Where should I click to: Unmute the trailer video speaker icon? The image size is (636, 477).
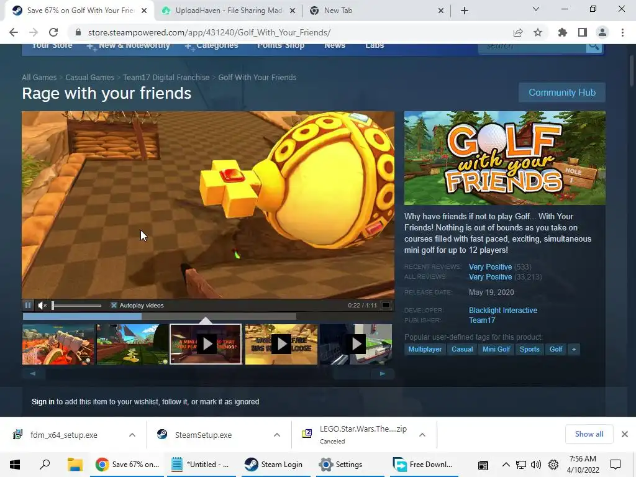[x=42, y=305]
